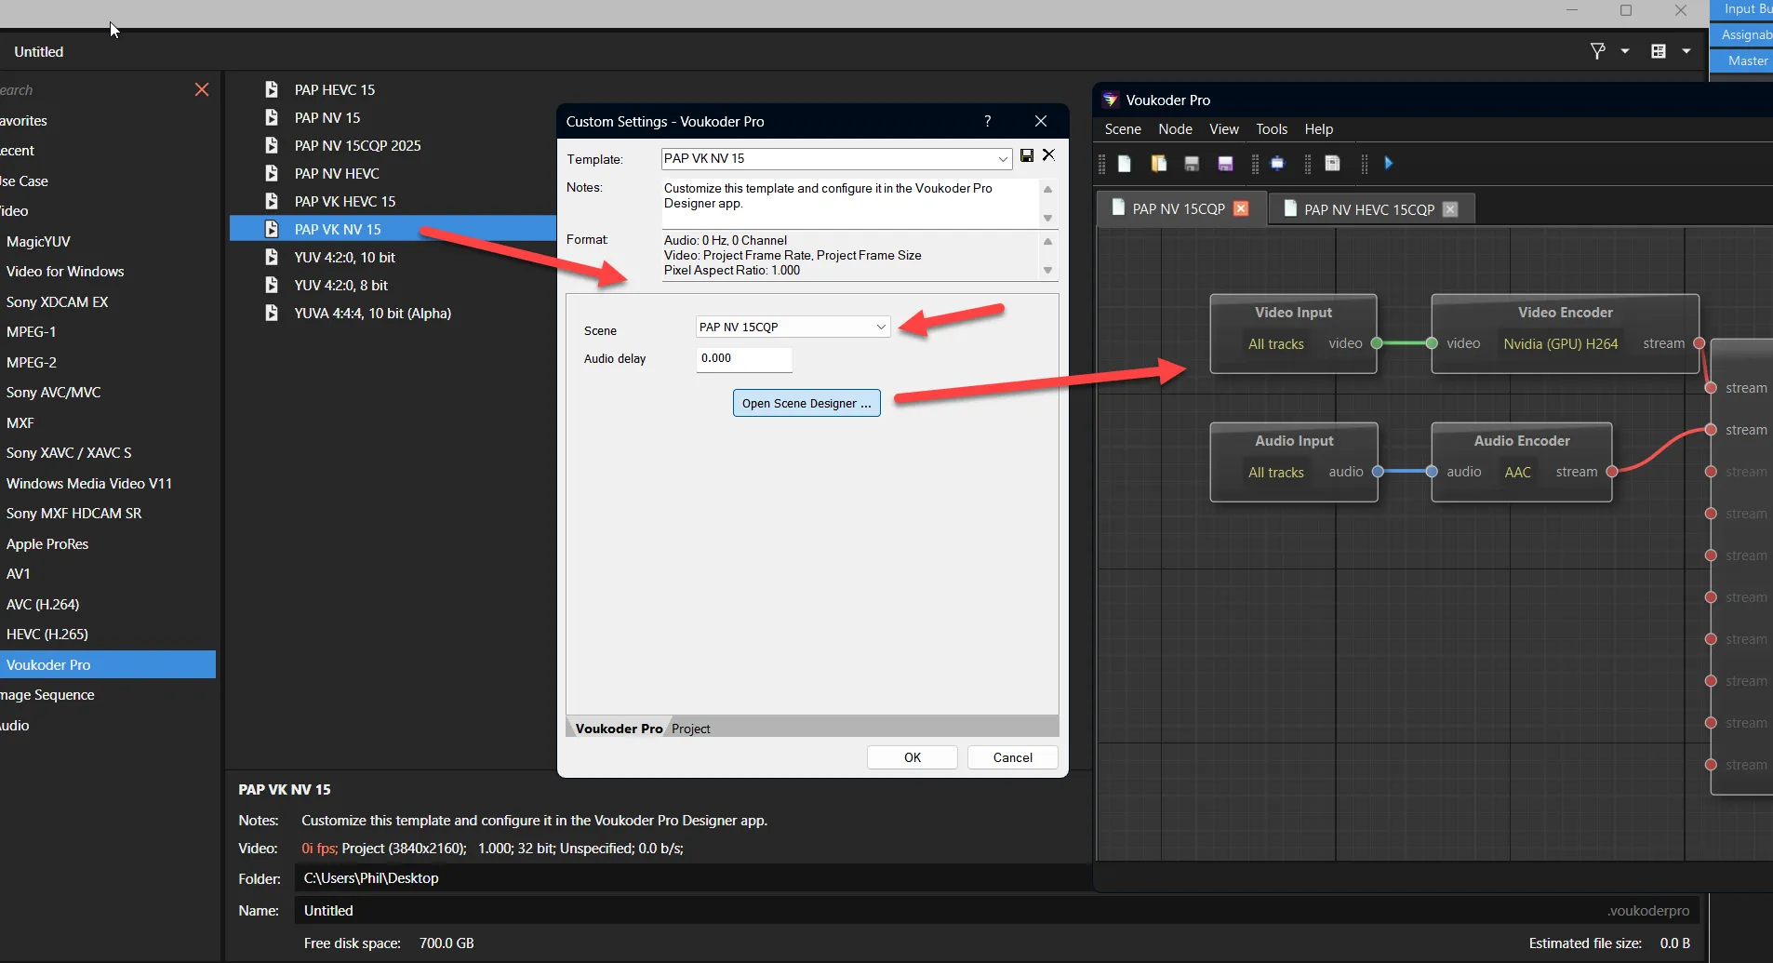Clear the search with red X
1773x963 pixels.
click(x=202, y=89)
